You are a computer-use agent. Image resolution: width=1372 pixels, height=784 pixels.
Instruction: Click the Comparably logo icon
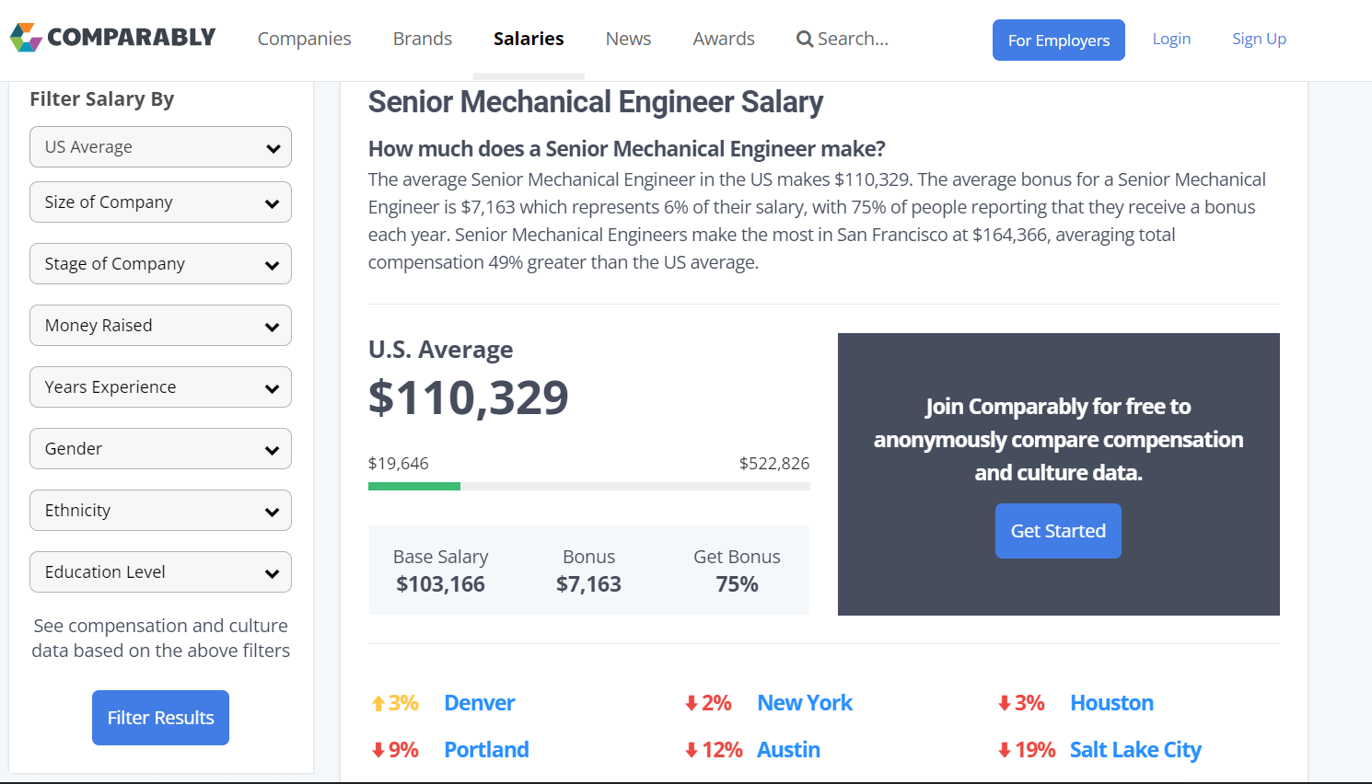point(26,38)
